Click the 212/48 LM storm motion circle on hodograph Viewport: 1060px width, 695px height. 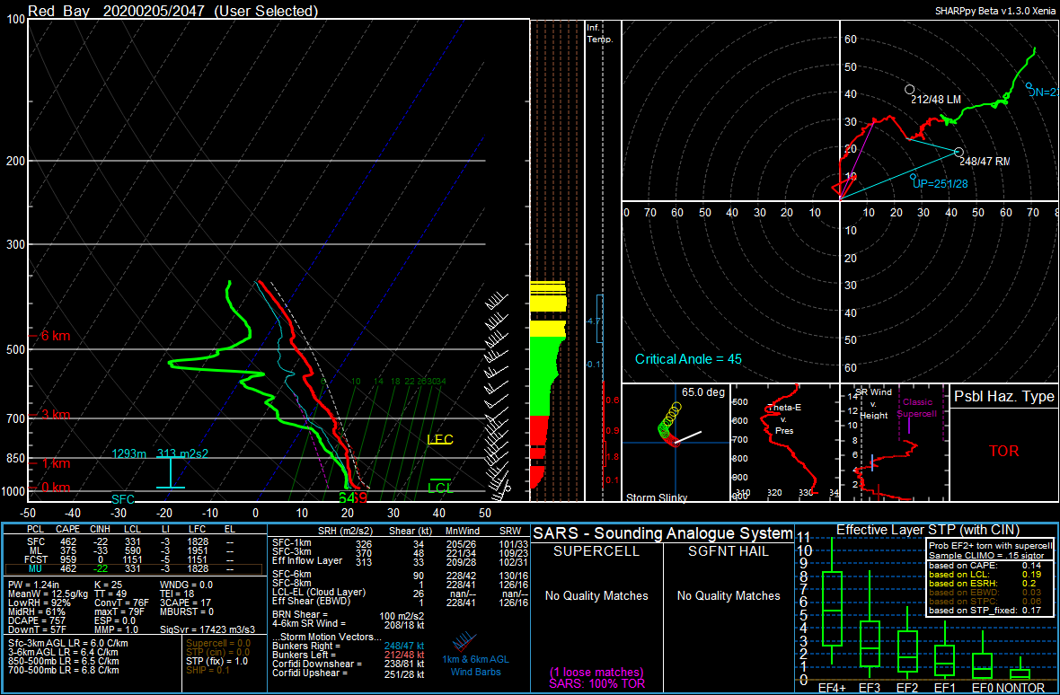[x=909, y=89]
